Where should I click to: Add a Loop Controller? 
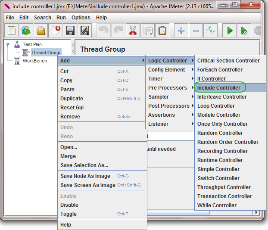230,106
